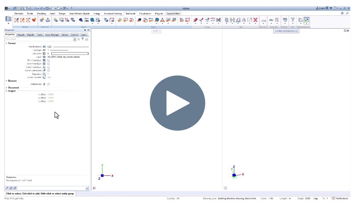The width and height of the screenshot is (363, 204).
Task: Click the building layers icon at ribbon left
Action: tap(8, 20)
